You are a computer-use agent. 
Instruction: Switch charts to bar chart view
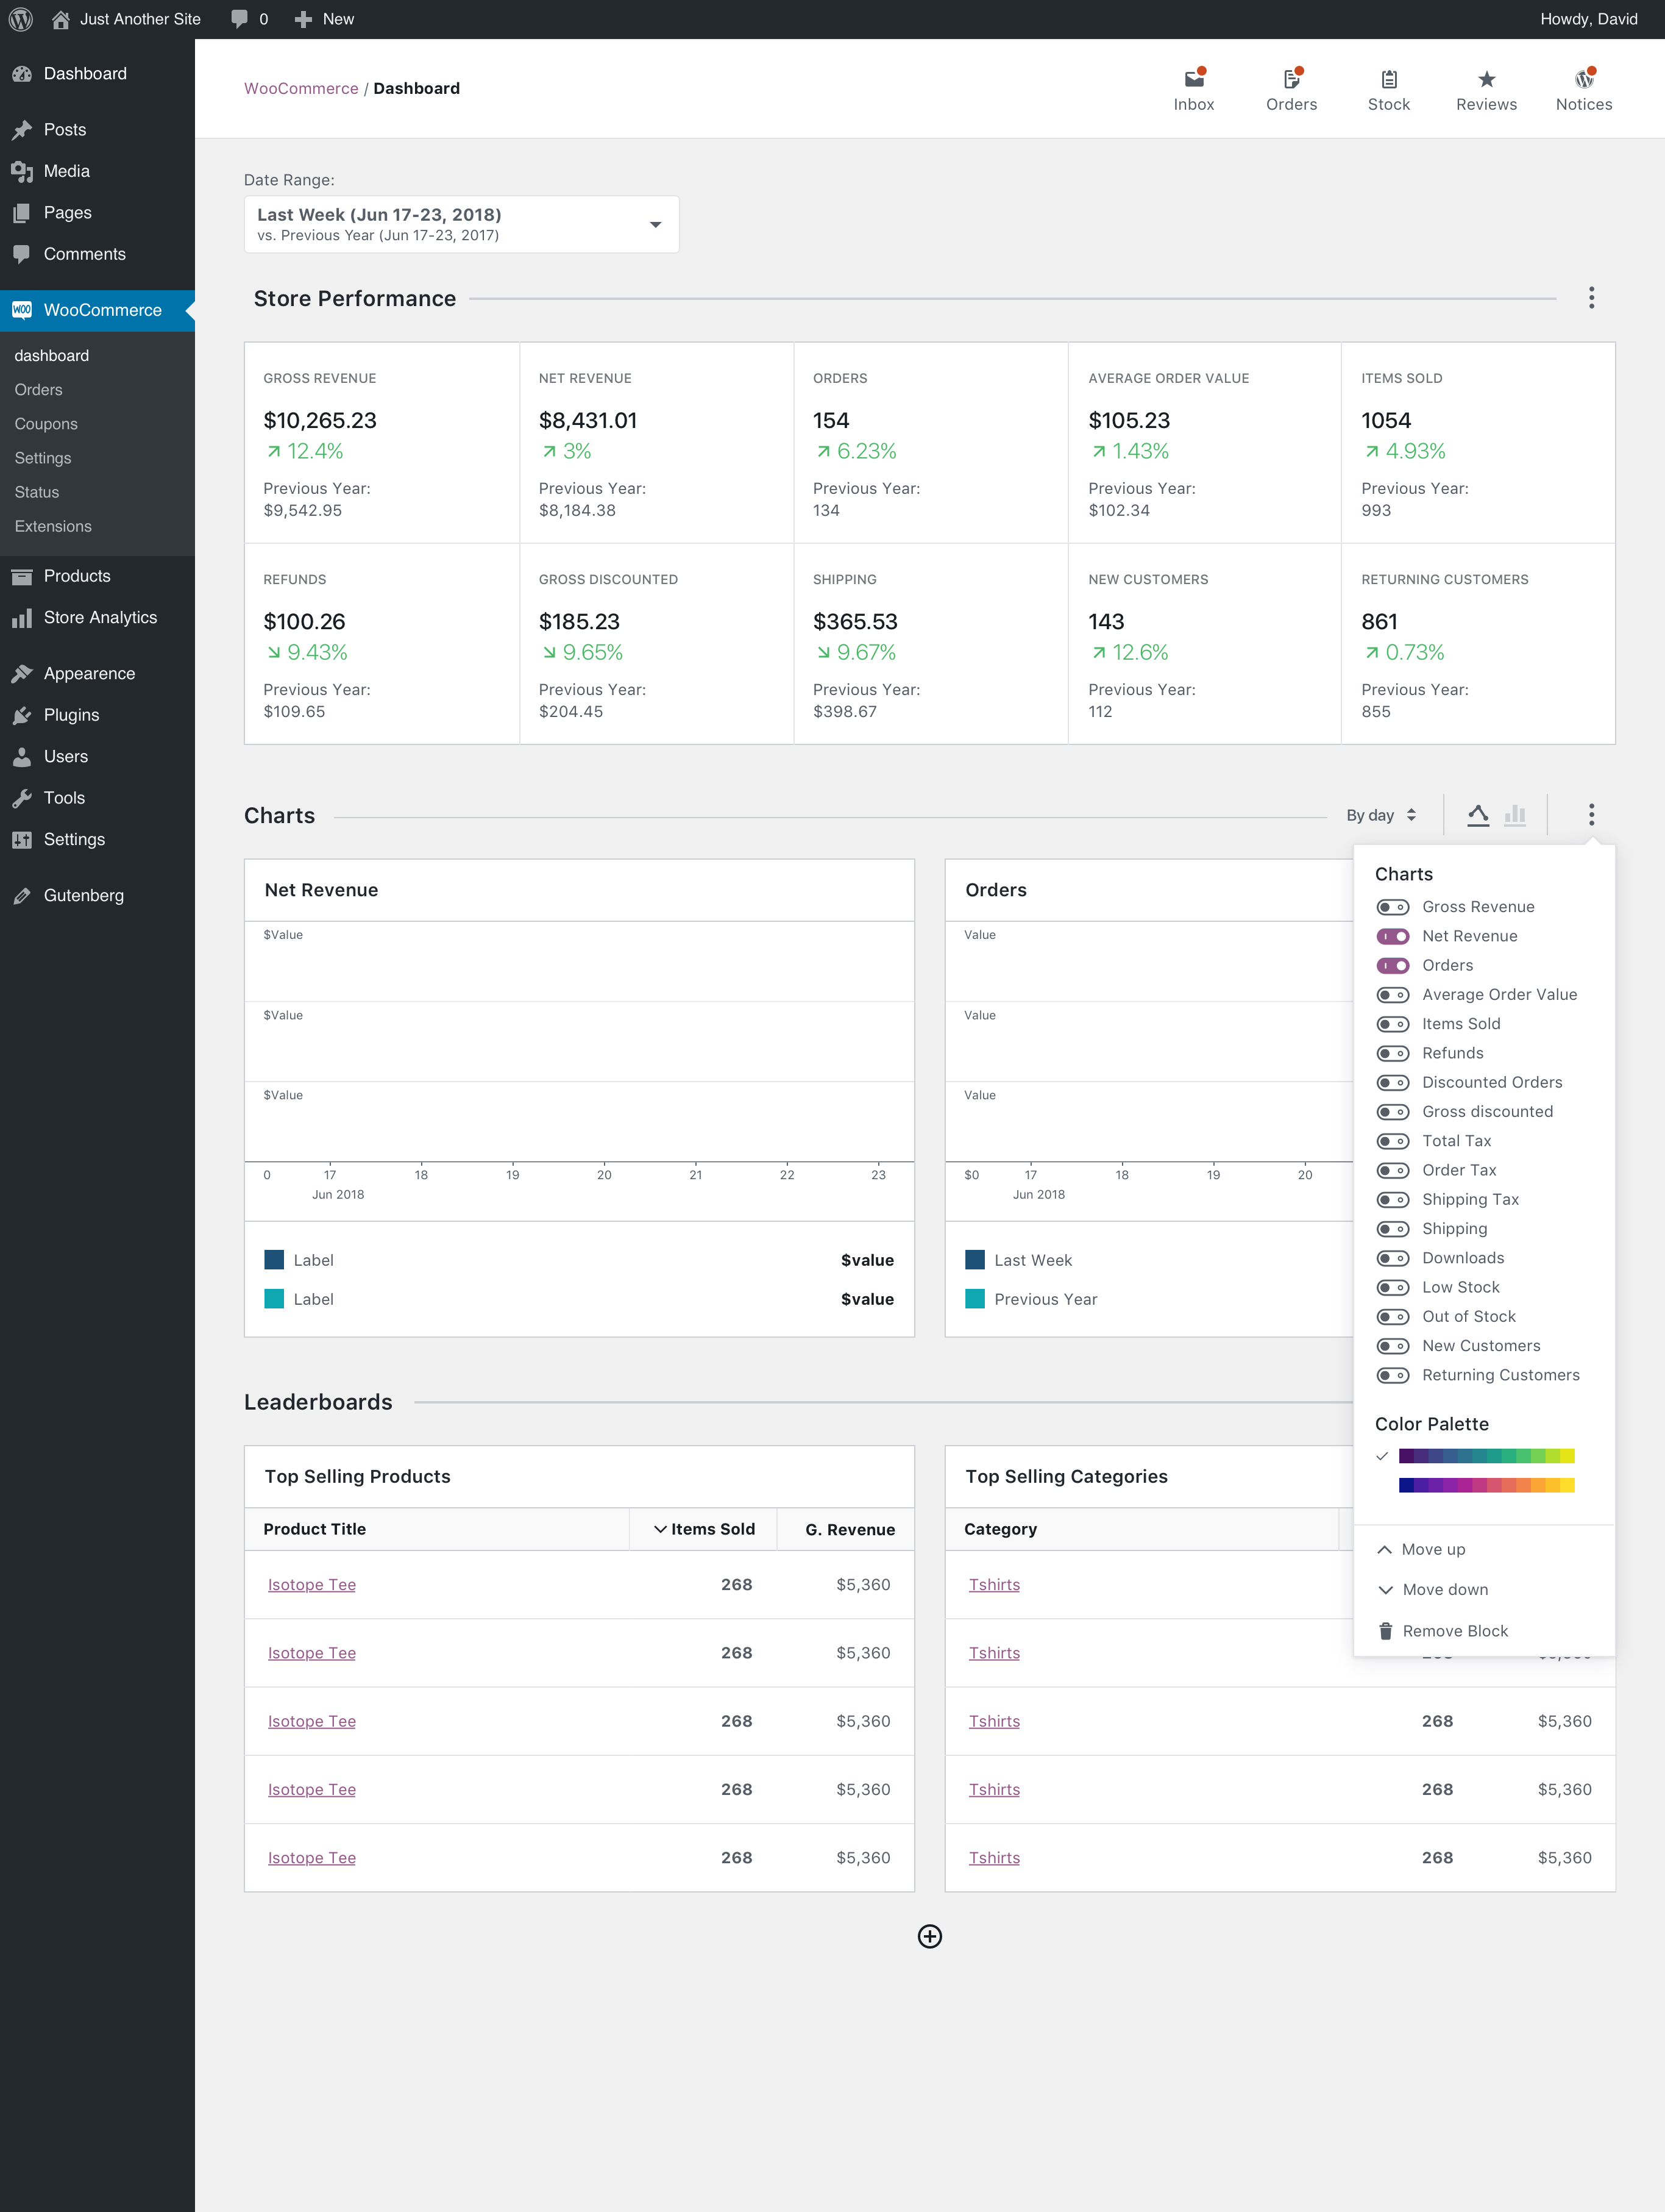coord(1515,814)
